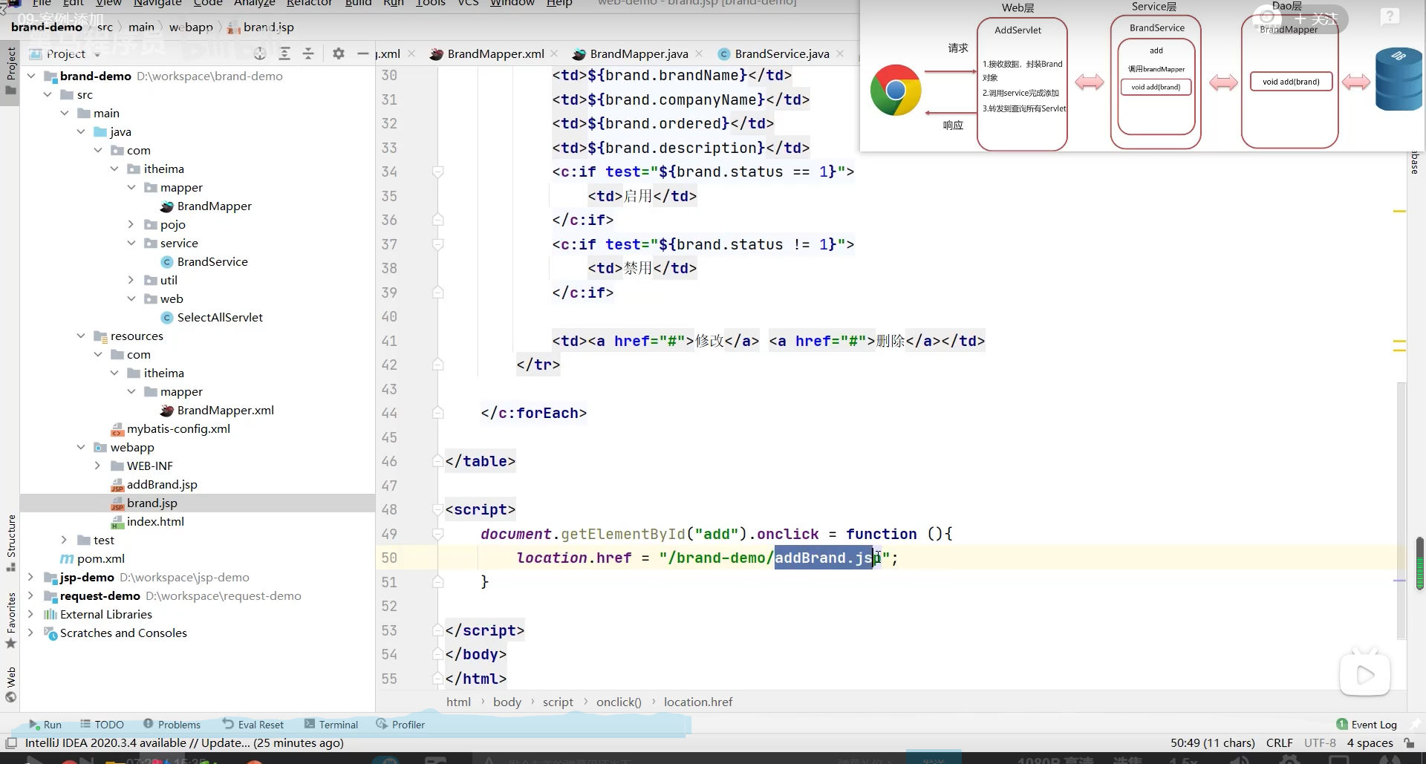Expand the WEB-INF folder
Image resolution: width=1426 pixels, height=764 pixels.
click(x=98, y=466)
